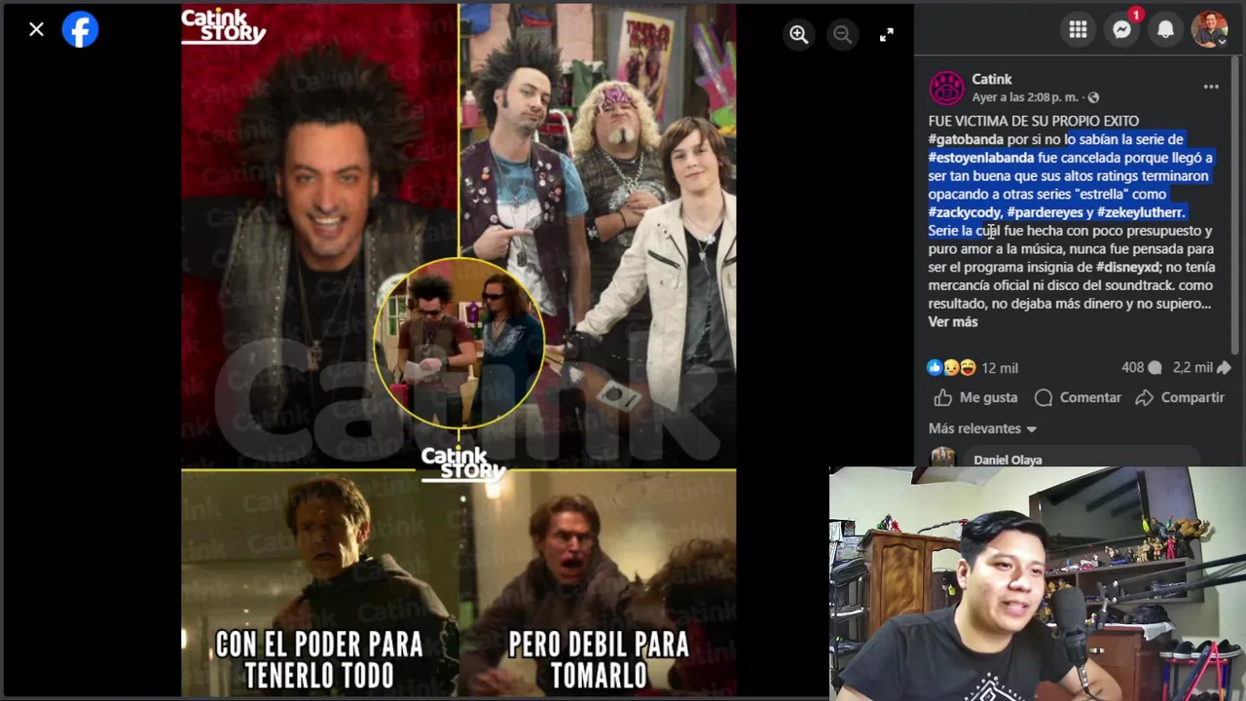Follow the #estoyenlabanda hashtag

pyautogui.click(x=981, y=158)
